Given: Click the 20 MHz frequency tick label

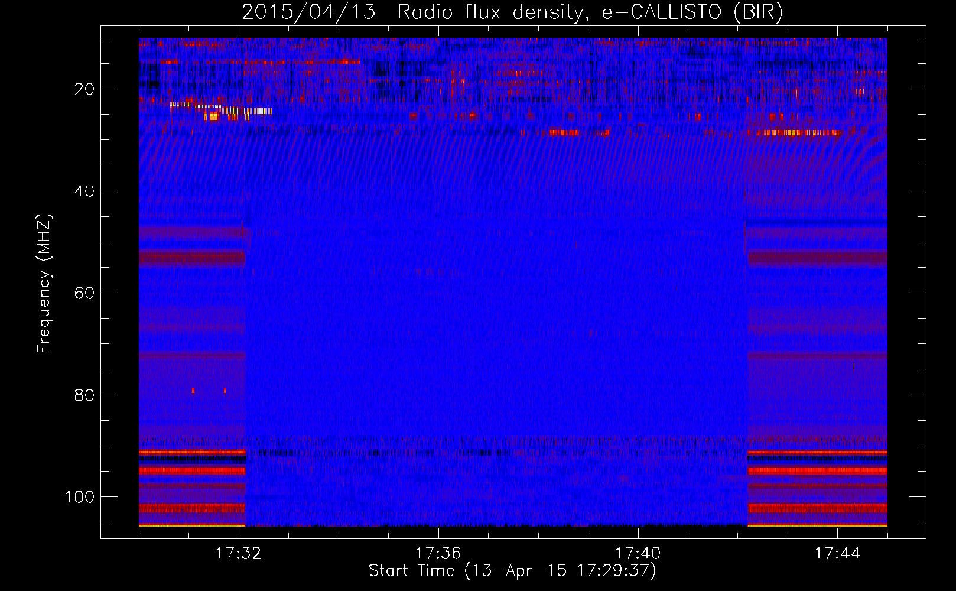Looking at the screenshot, I should 85,89.
